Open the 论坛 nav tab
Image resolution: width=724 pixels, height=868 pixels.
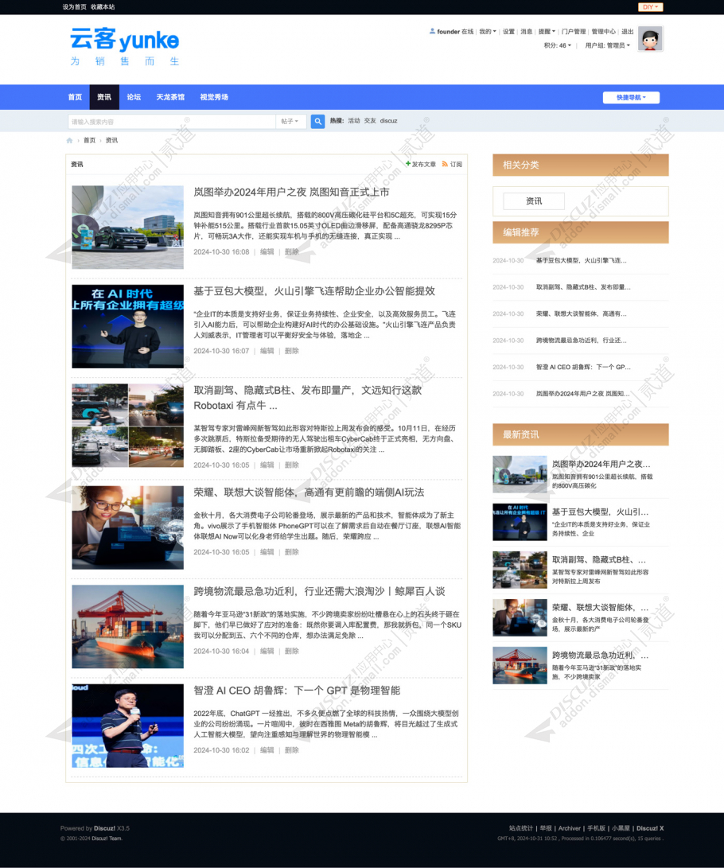(134, 97)
